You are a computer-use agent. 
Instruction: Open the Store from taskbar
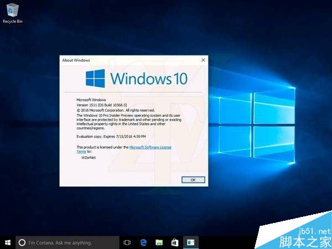tap(175, 242)
